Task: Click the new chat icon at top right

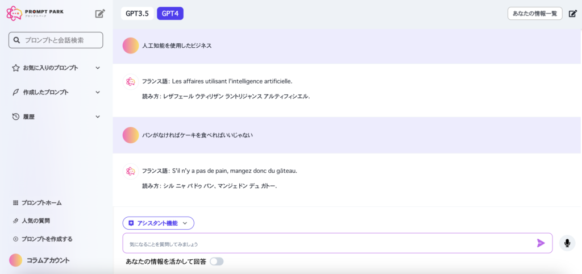Action: (x=573, y=14)
